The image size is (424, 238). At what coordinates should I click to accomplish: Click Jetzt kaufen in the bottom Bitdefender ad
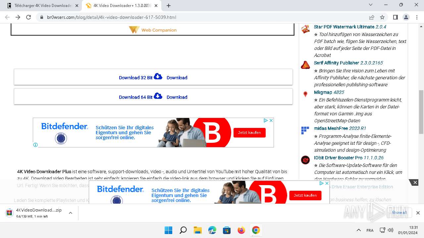point(305,195)
